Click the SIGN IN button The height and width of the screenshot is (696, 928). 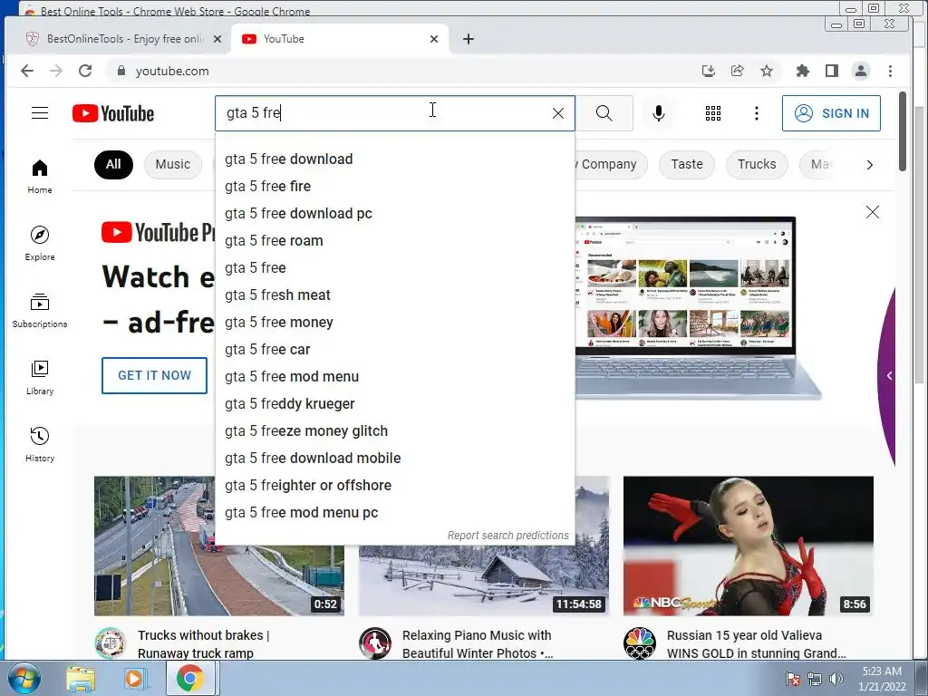point(831,113)
